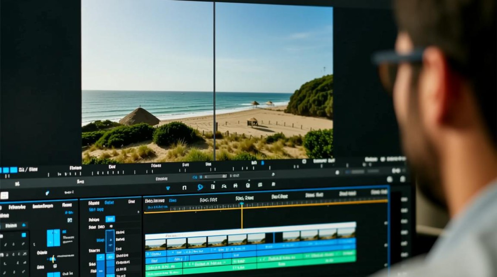Select the blue highlighted round tool above the timeline
497x277 pixels.
pyautogui.click(x=200, y=187)
